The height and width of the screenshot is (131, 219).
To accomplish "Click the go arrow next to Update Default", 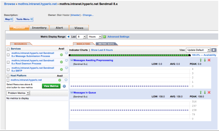I will (214, 50).
